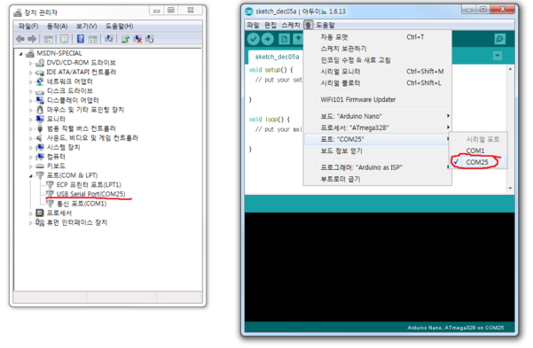Open the 편집 menu in Arduino
533x348 pixels.
tap(270, 25)
